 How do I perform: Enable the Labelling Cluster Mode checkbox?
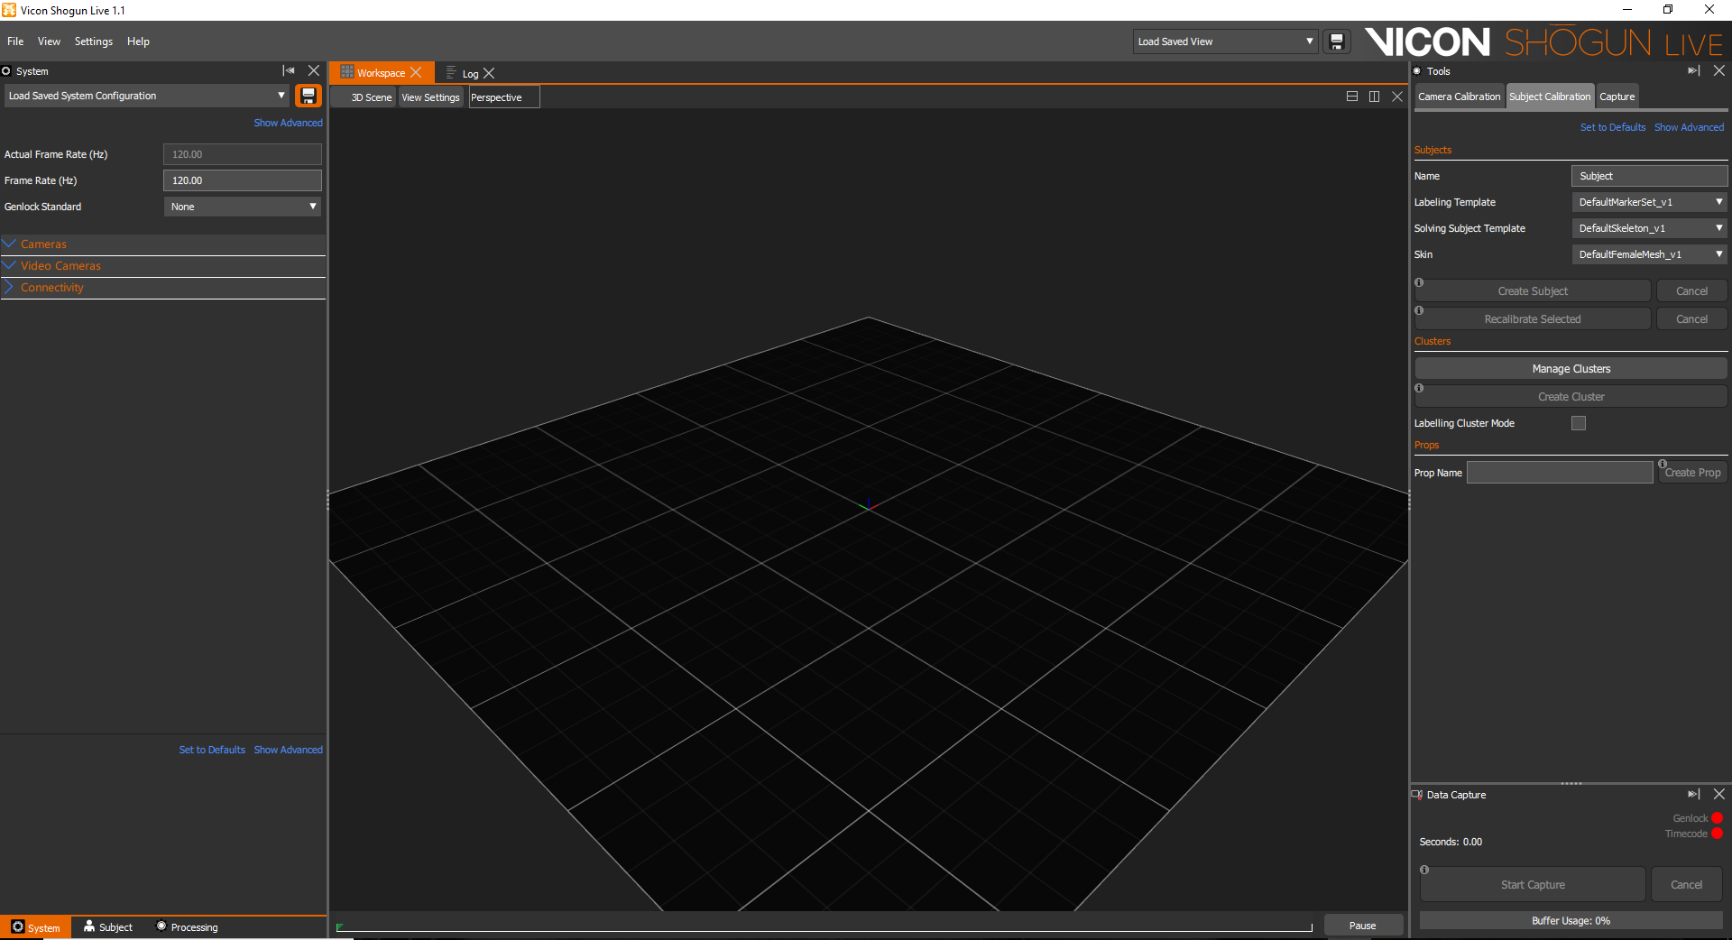coord(1578,423)
